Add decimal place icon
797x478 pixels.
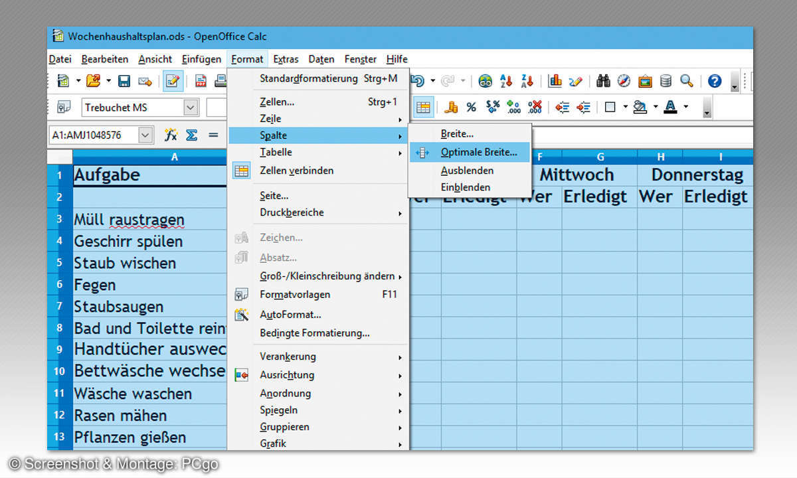coord(513,108)
